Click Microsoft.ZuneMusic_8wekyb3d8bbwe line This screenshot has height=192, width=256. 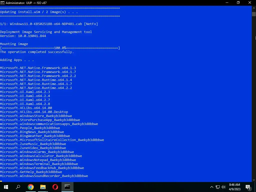[33, 144]
